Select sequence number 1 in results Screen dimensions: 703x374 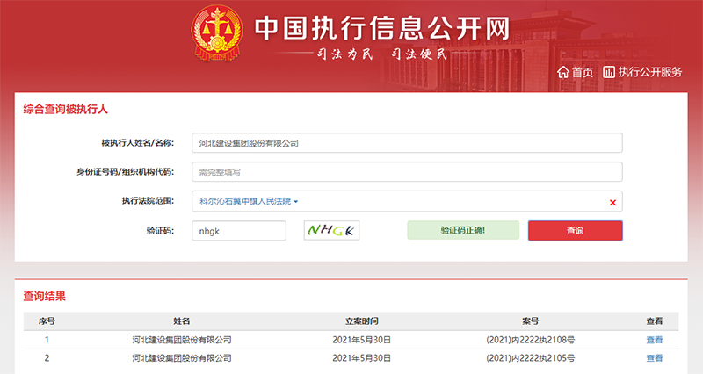pyautogui.click(x=47, y=340)
